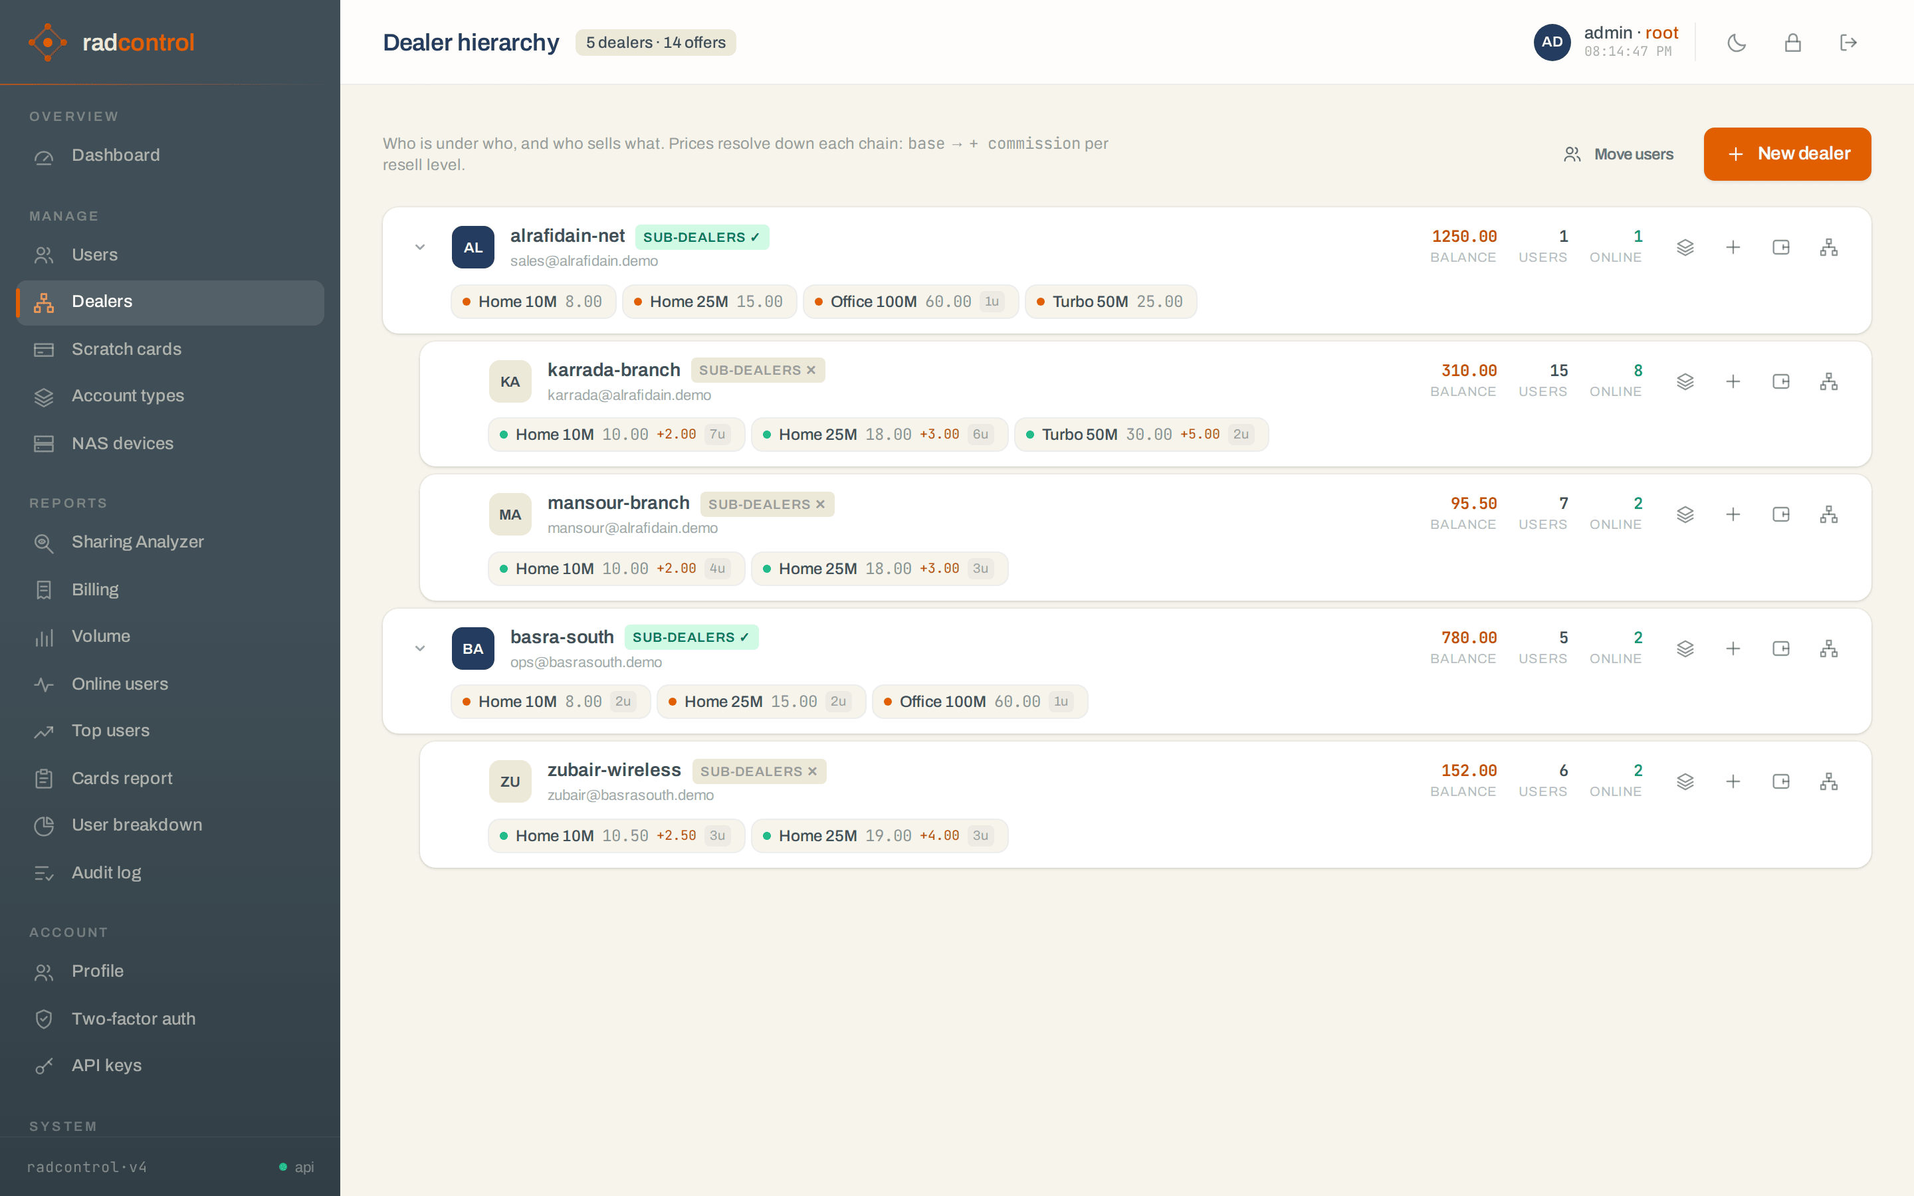
Task: Toggle SUB-DEALERS badge on zubair-wireless
Action: (x=759, y=771)
